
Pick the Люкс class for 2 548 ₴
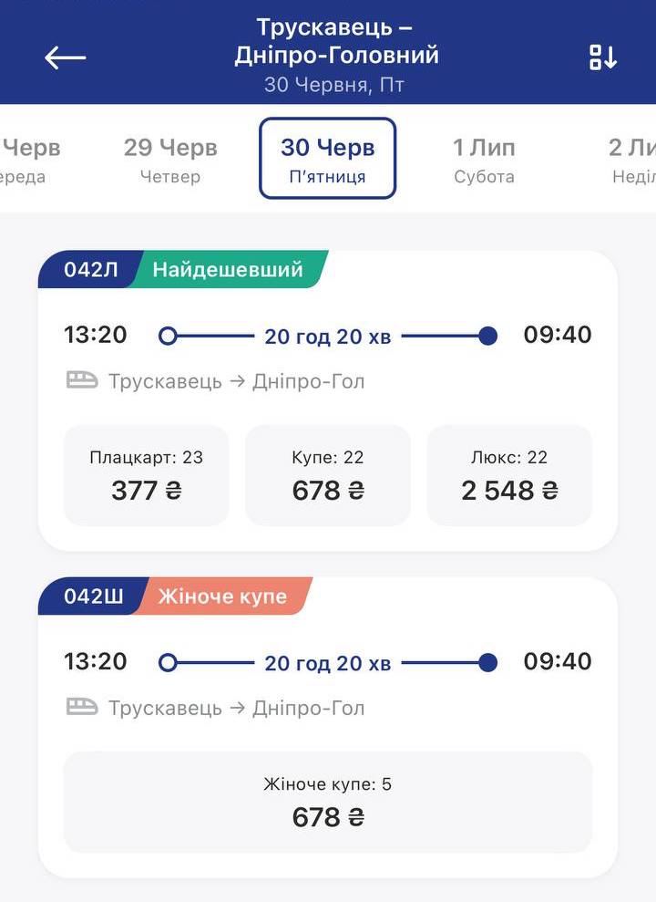tap(509, 474)
